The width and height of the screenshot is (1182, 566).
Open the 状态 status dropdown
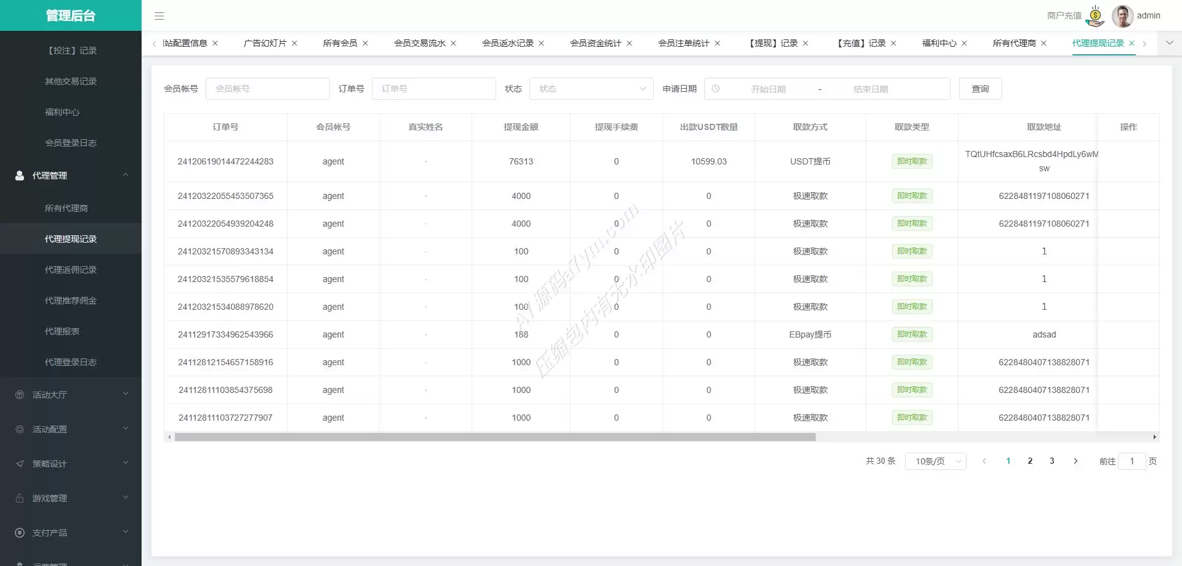click(x=591, y=89)
